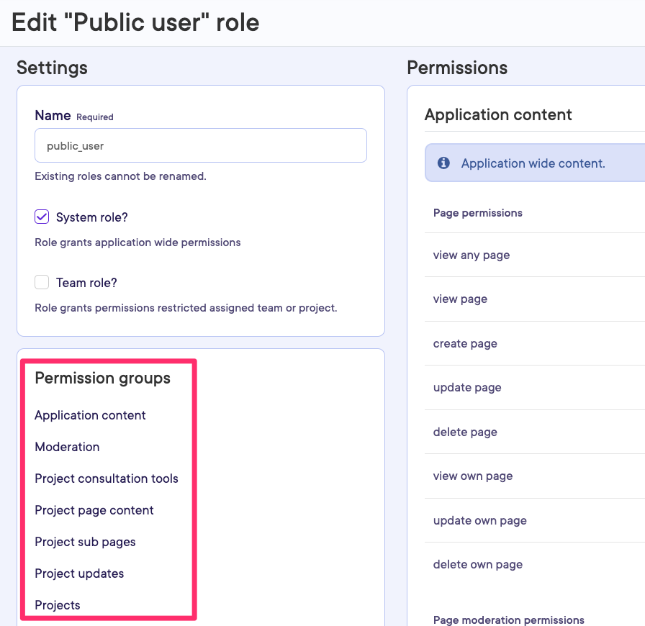645x626 pixels.
Task: Toggle the System role checkbox
Action: click(42, 217)
